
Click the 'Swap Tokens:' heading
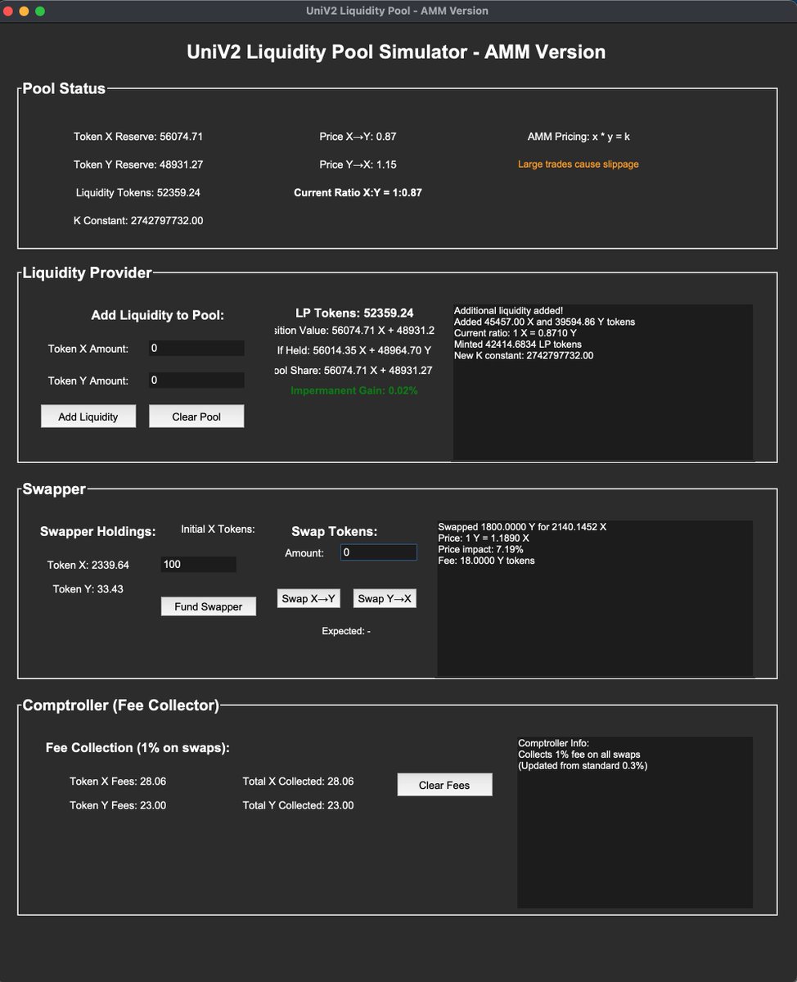(x=335, y=532)
